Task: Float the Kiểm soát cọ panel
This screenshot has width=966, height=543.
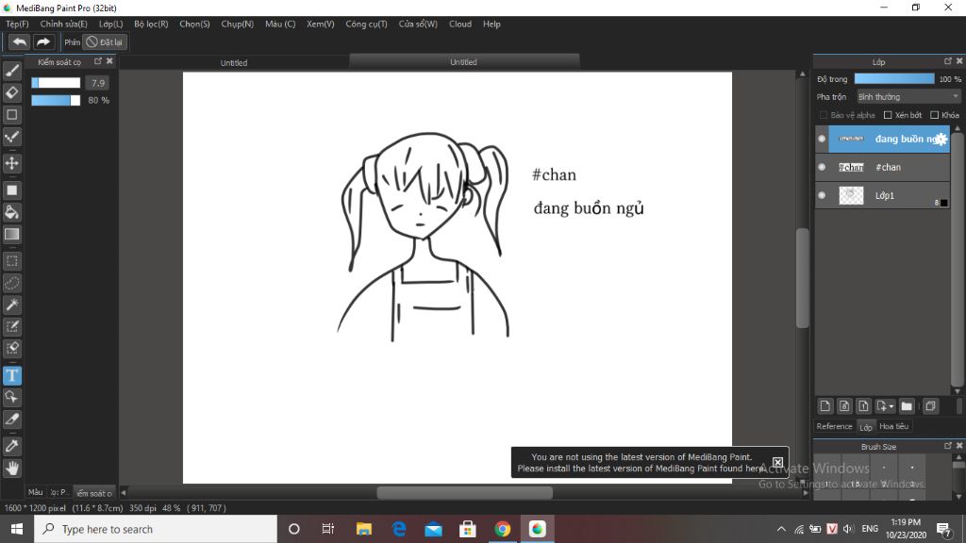Action: tap(98, 61)
